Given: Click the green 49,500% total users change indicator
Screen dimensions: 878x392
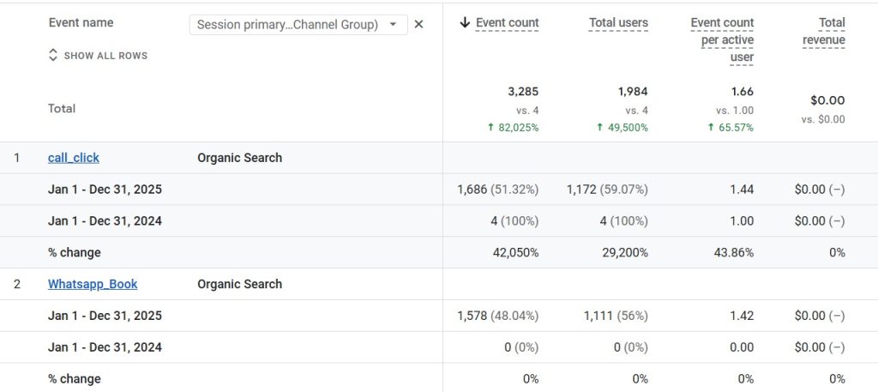Looking at the screenshot, I should click(x=622, y=128).
